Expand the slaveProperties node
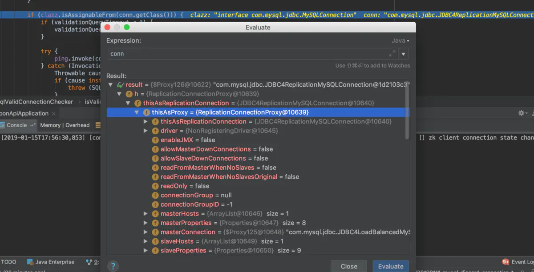 [x=146, y=251]
